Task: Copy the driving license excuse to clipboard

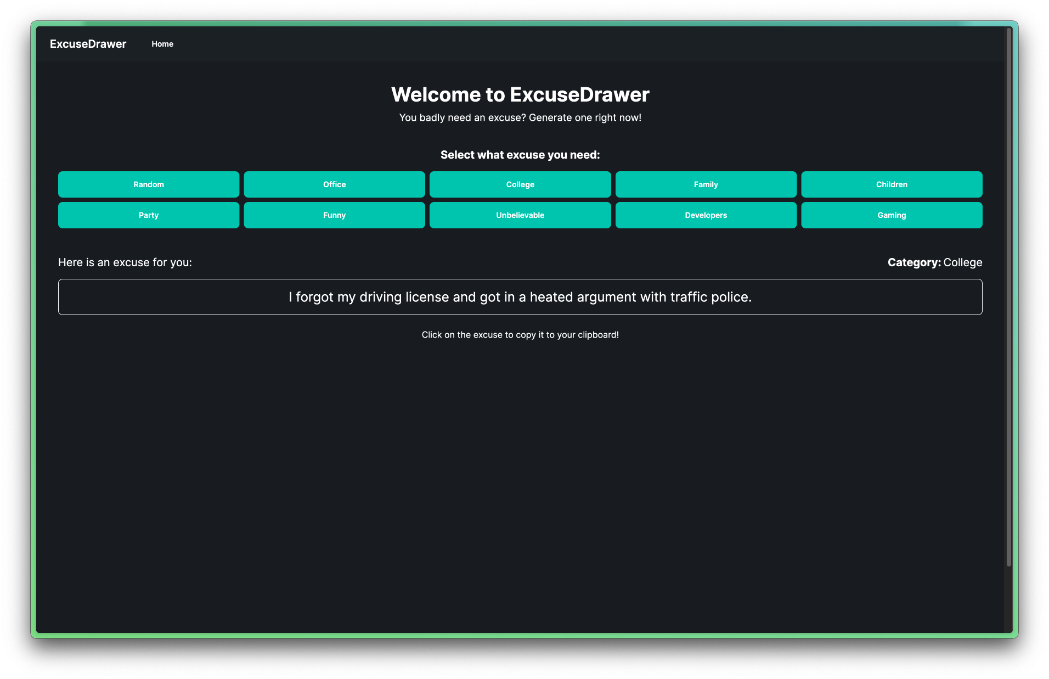Action: click(x=520, y=297)
